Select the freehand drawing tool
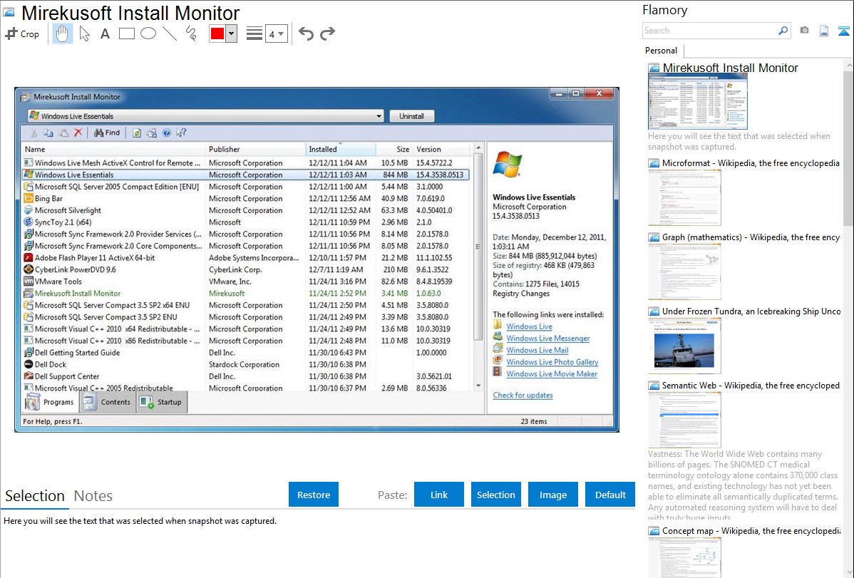The image size is (854, 578). [191, 33]
